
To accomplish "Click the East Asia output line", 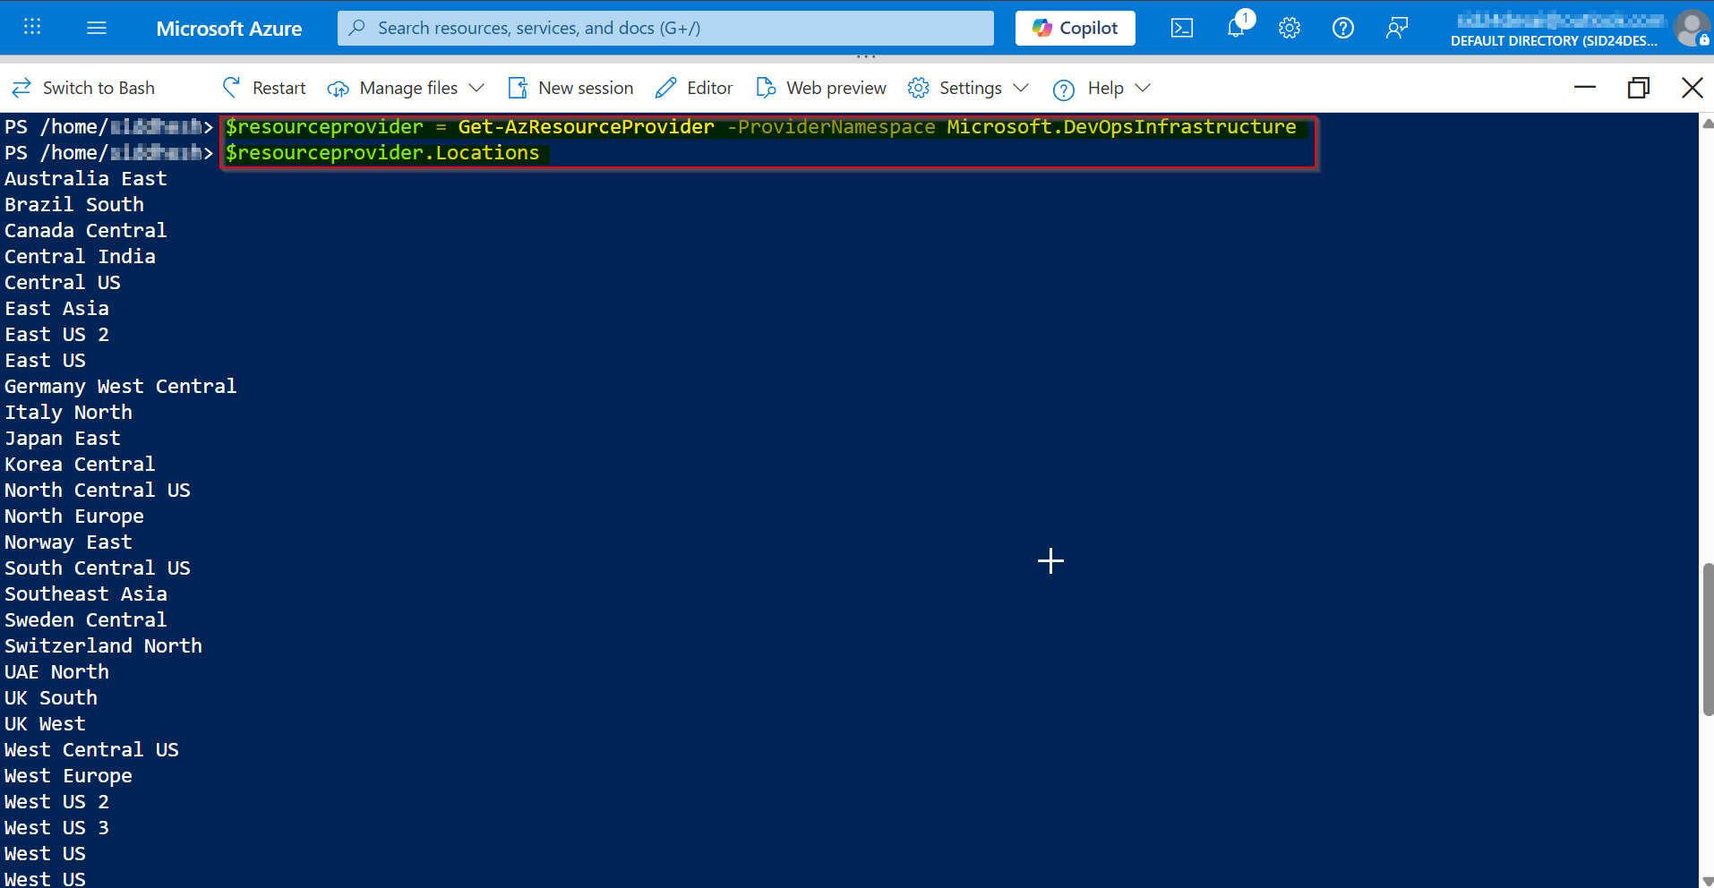I will click(x=57, y=309).
